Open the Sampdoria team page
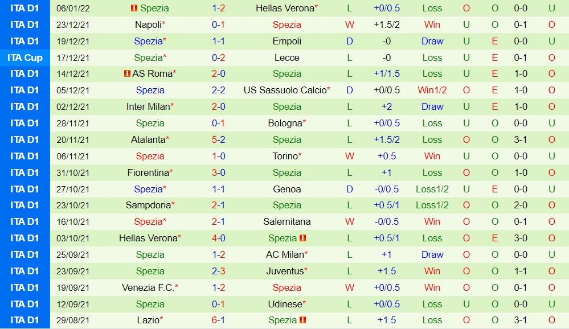569x329 pixels. [x=148, y=205]
